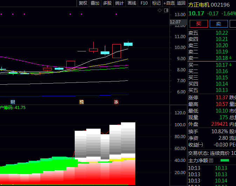Select the 买四 price 10.14
Image resolution: width=236 pixels, height=186 pixels.
222,84
